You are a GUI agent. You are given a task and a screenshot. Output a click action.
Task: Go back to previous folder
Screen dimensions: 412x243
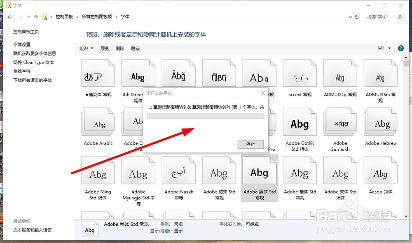[10, 17]
